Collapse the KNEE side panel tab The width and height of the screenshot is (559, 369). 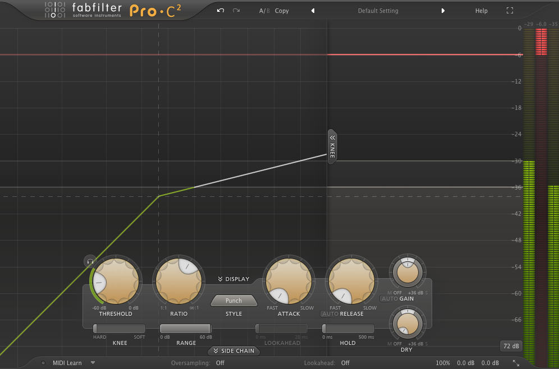[x=332, y=147]
